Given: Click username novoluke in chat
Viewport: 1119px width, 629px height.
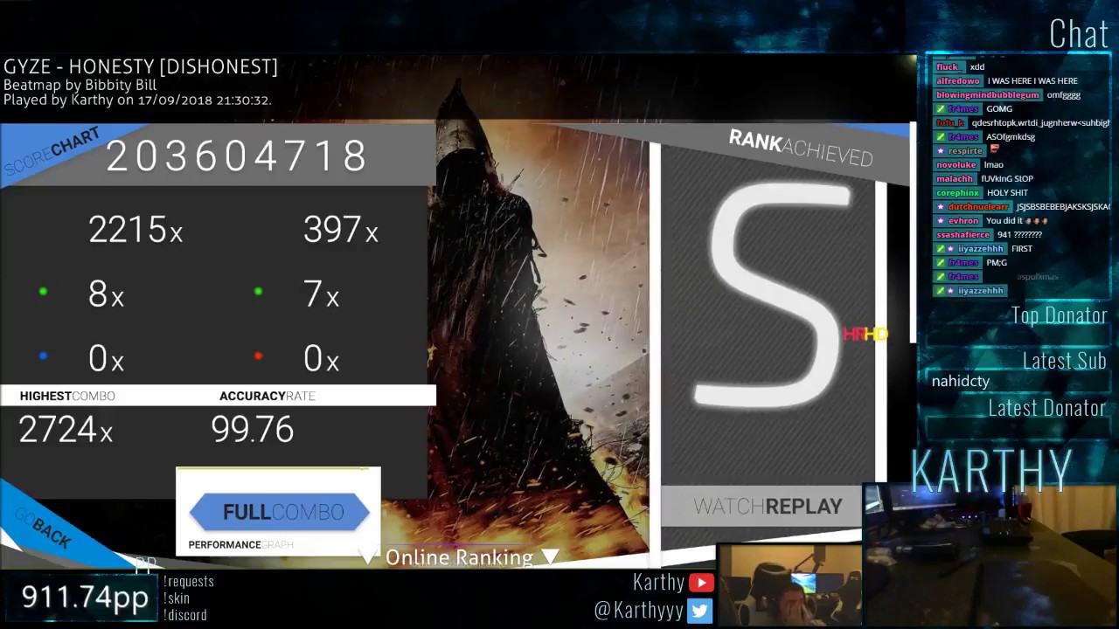Looking at the screenshot, I should pos(957,165).
